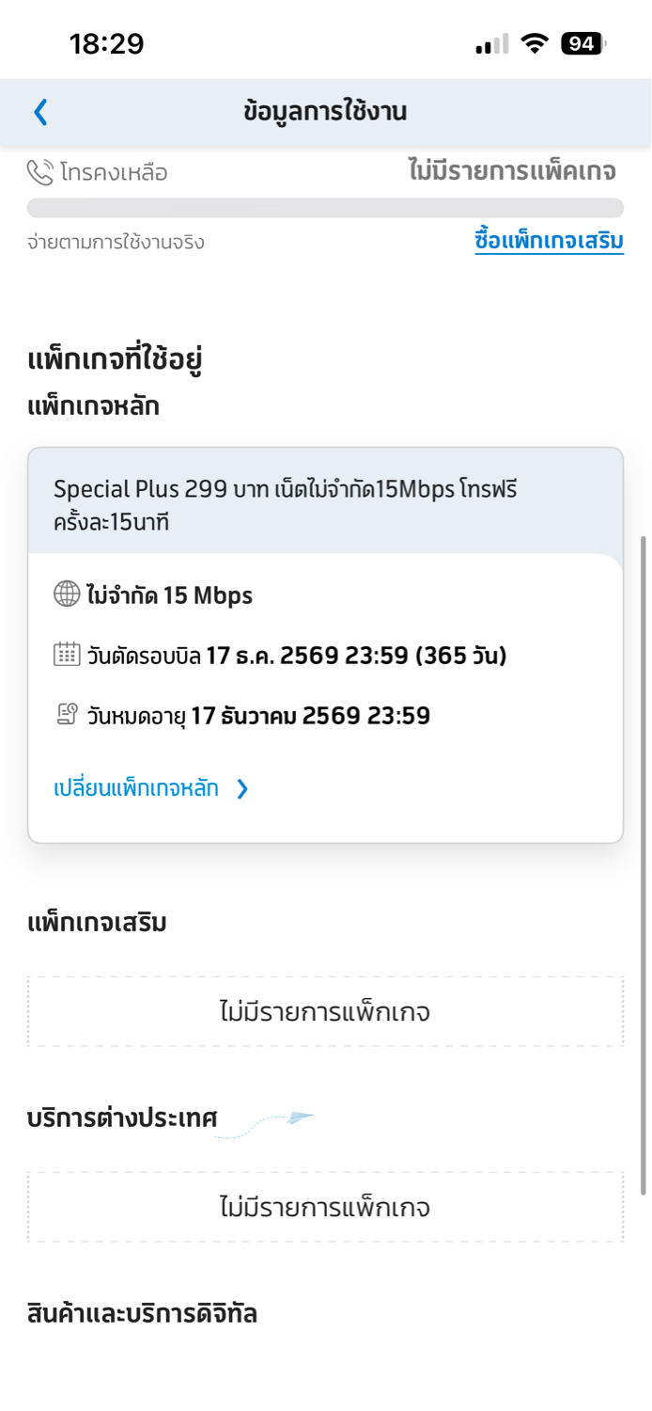Tap the battery indicator showing 94
Screen dimensions: 652x1411
tap(583, 43)
